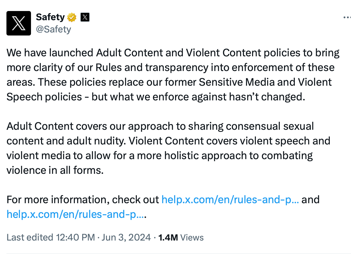View edit history via Last edited label
Screen dimensions: 351x254
(x=30, y=237)
